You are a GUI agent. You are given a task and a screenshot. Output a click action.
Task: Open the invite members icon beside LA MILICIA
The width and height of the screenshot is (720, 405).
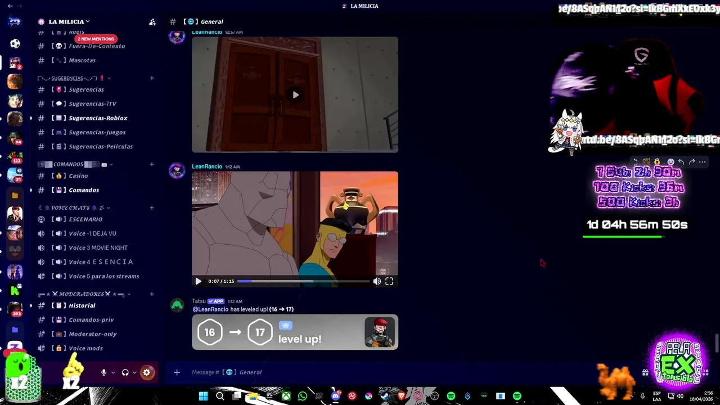(x=152, y=22)
